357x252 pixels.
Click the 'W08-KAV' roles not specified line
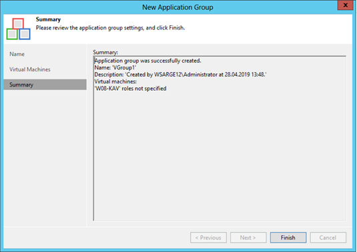[x=131, y=89]
